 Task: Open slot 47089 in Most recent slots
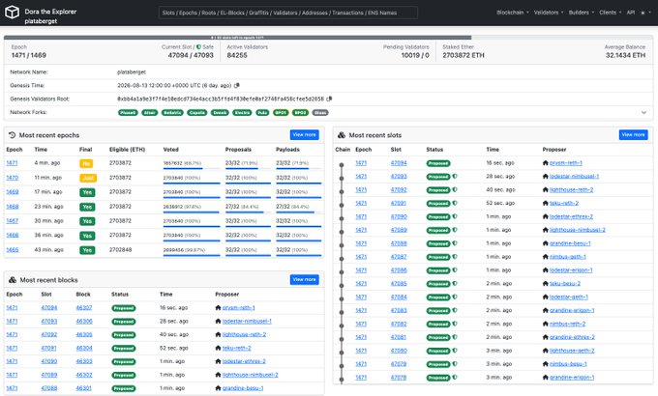click(x=399, y=230)
